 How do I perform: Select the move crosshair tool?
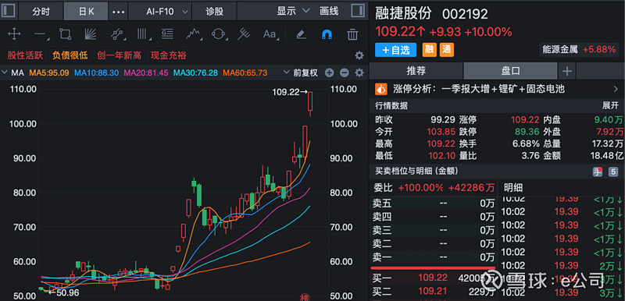[x=14, y=34]
